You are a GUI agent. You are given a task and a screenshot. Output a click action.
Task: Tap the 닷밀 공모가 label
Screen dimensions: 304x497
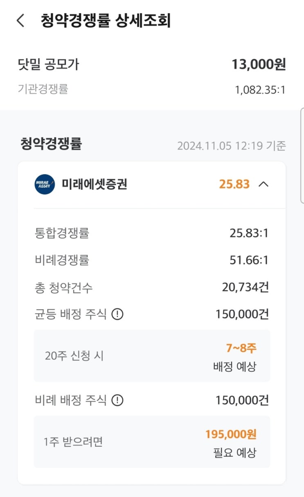tap(48, 64)
